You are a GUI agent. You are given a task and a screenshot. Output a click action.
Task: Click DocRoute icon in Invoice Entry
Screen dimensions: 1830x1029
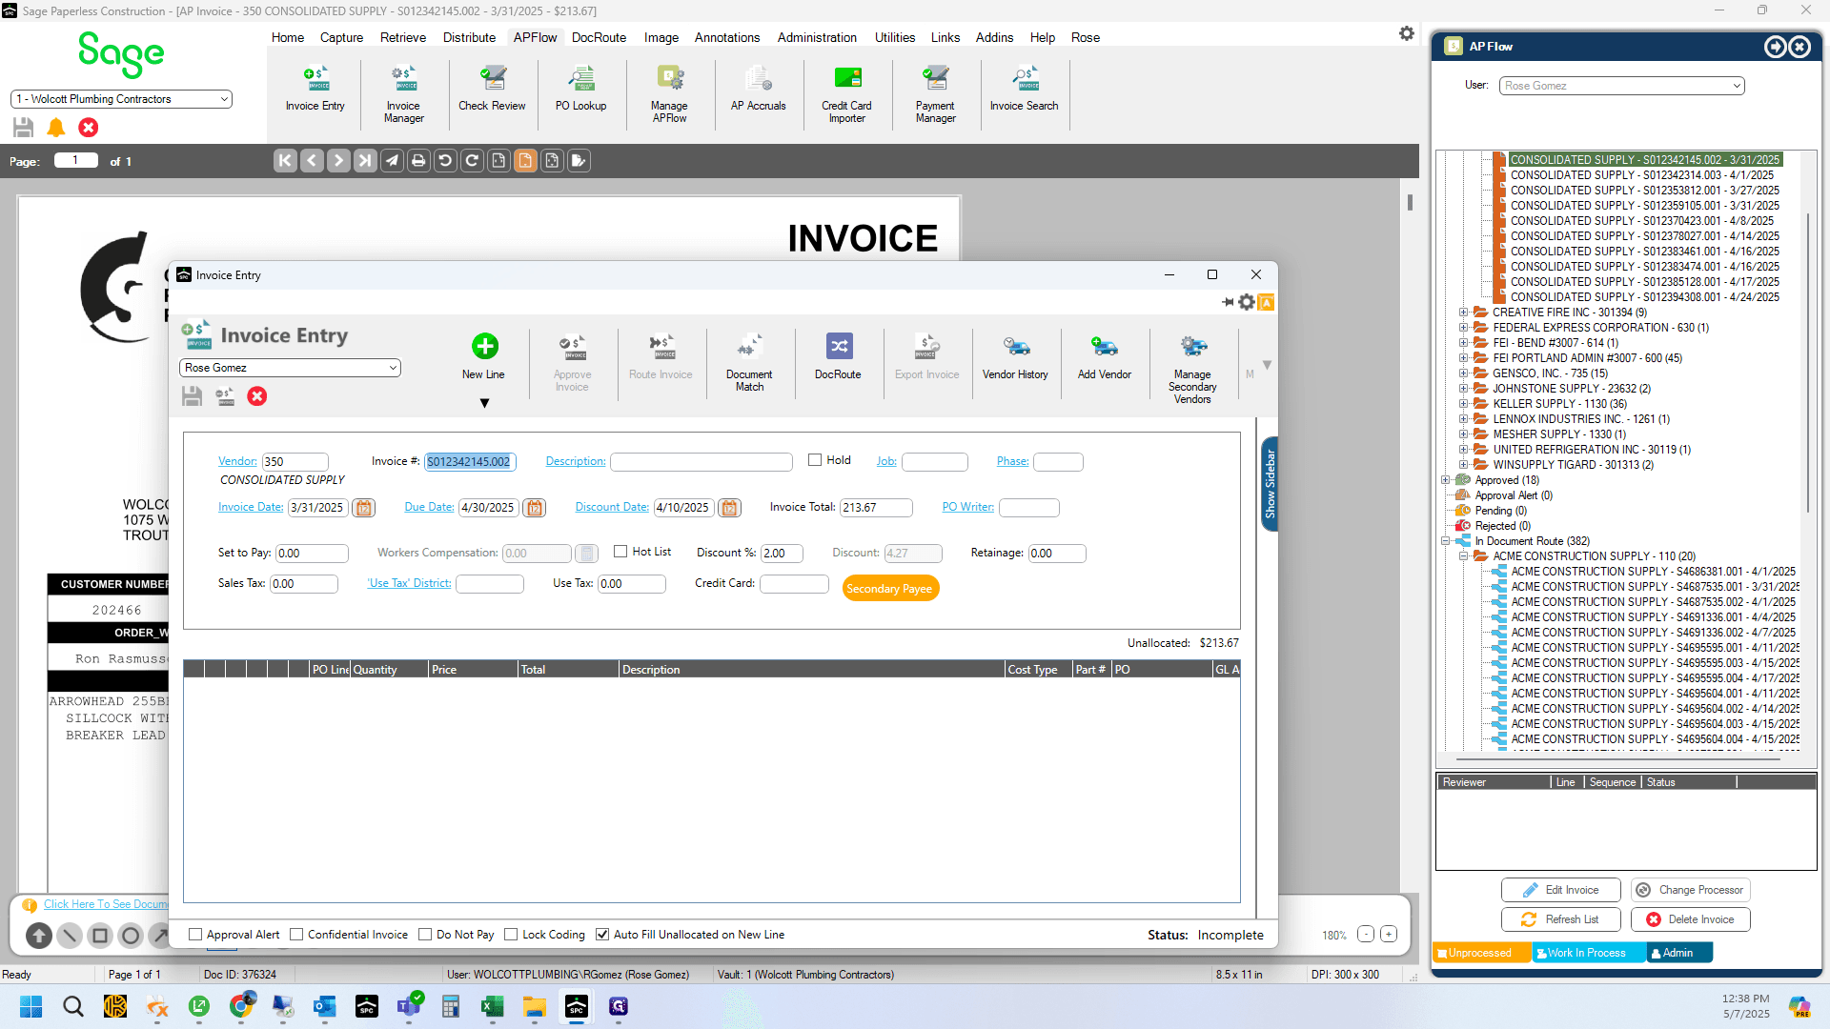tap(838, 356)
